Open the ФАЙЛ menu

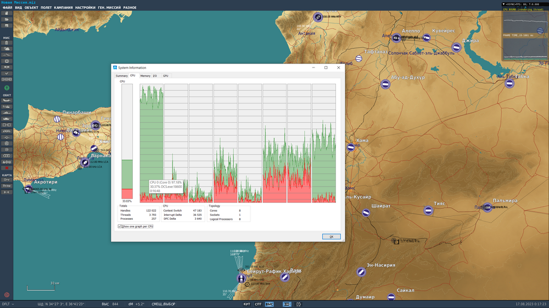click(7, 8)
